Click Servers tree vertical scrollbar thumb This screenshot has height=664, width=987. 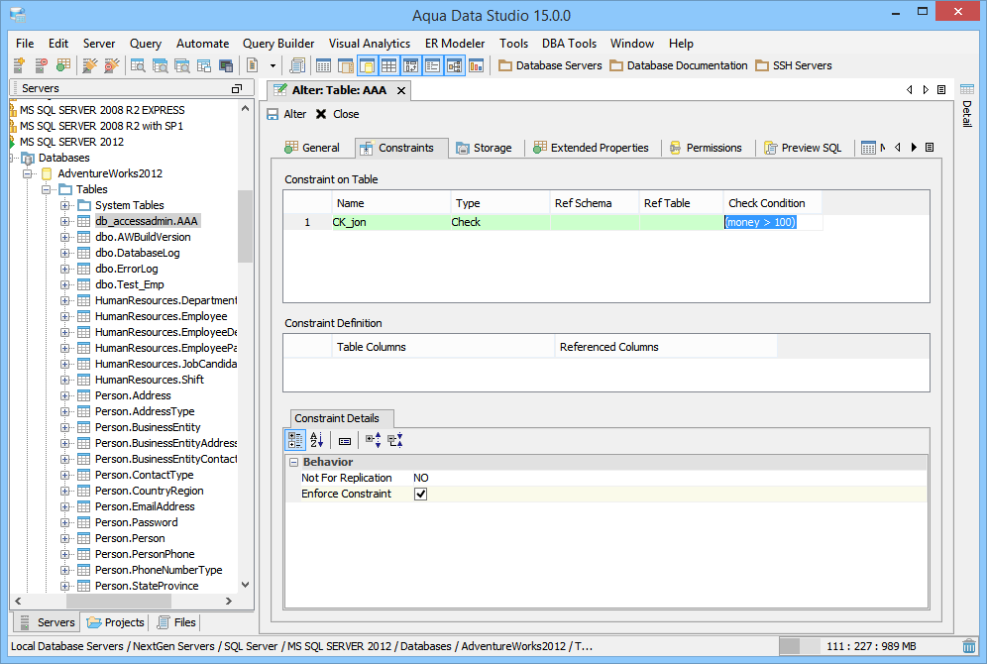click(x=245, y=226)
